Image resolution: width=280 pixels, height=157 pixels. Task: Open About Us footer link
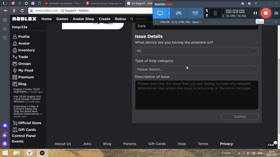63,144
